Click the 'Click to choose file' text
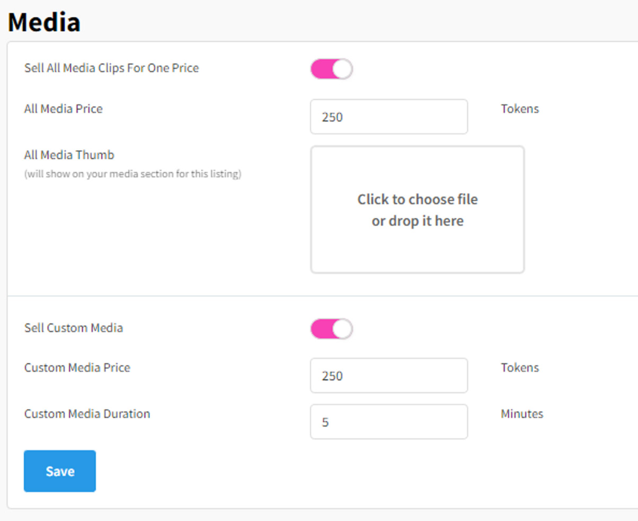638x521 pixels. pos(418,200)
